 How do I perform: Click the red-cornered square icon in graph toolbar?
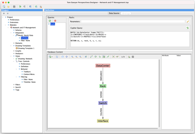(113, 57)
